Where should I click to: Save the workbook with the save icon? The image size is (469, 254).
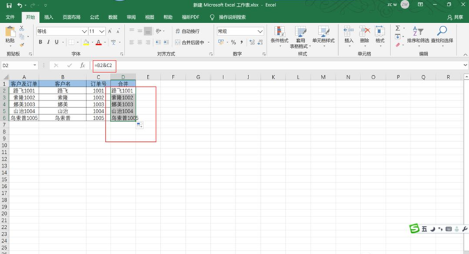click(9, 6)
